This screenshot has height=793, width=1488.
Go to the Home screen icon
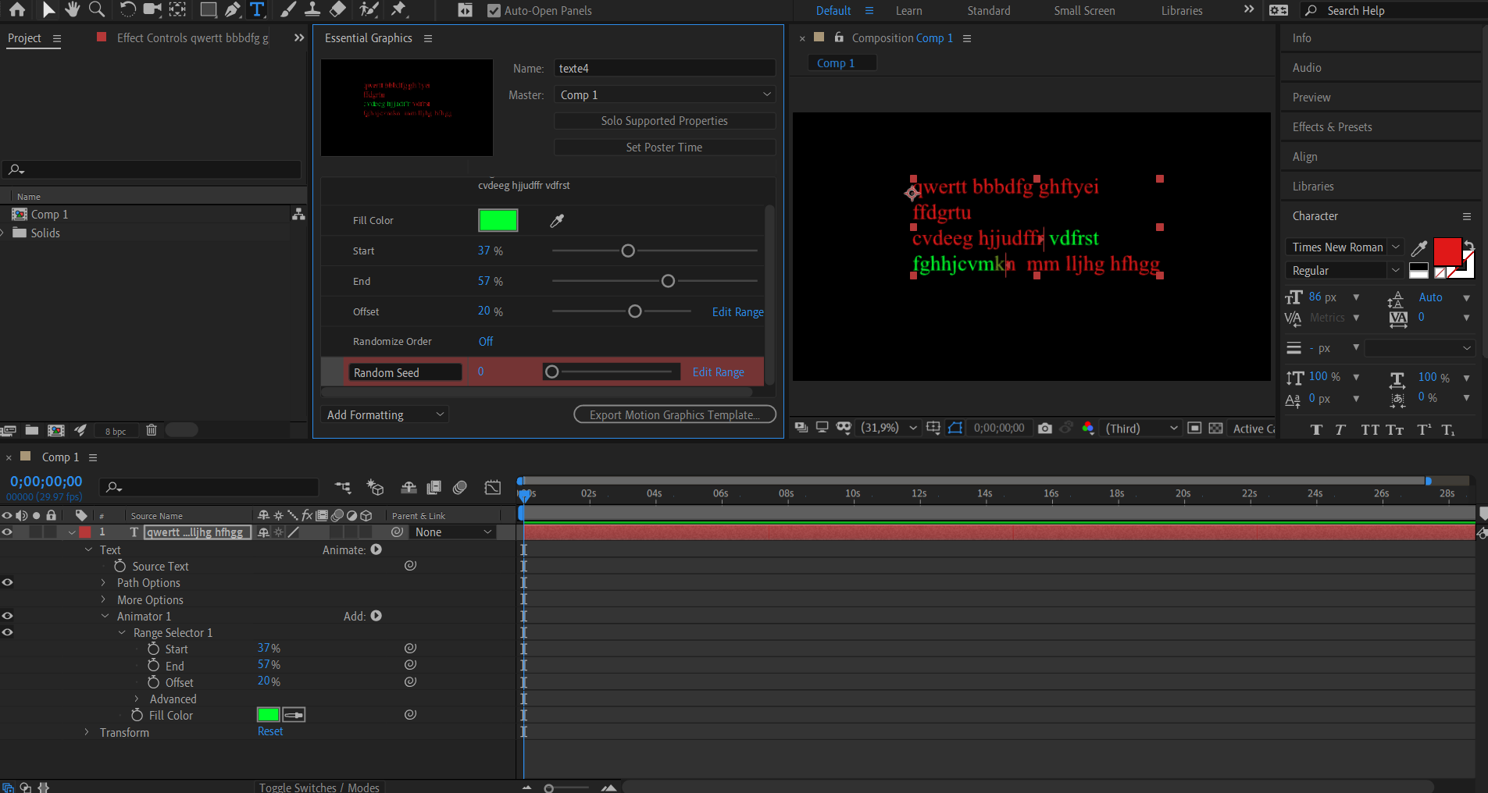click(16, 9)
